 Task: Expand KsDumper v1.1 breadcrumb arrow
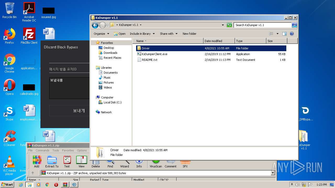tap(141, 25)
